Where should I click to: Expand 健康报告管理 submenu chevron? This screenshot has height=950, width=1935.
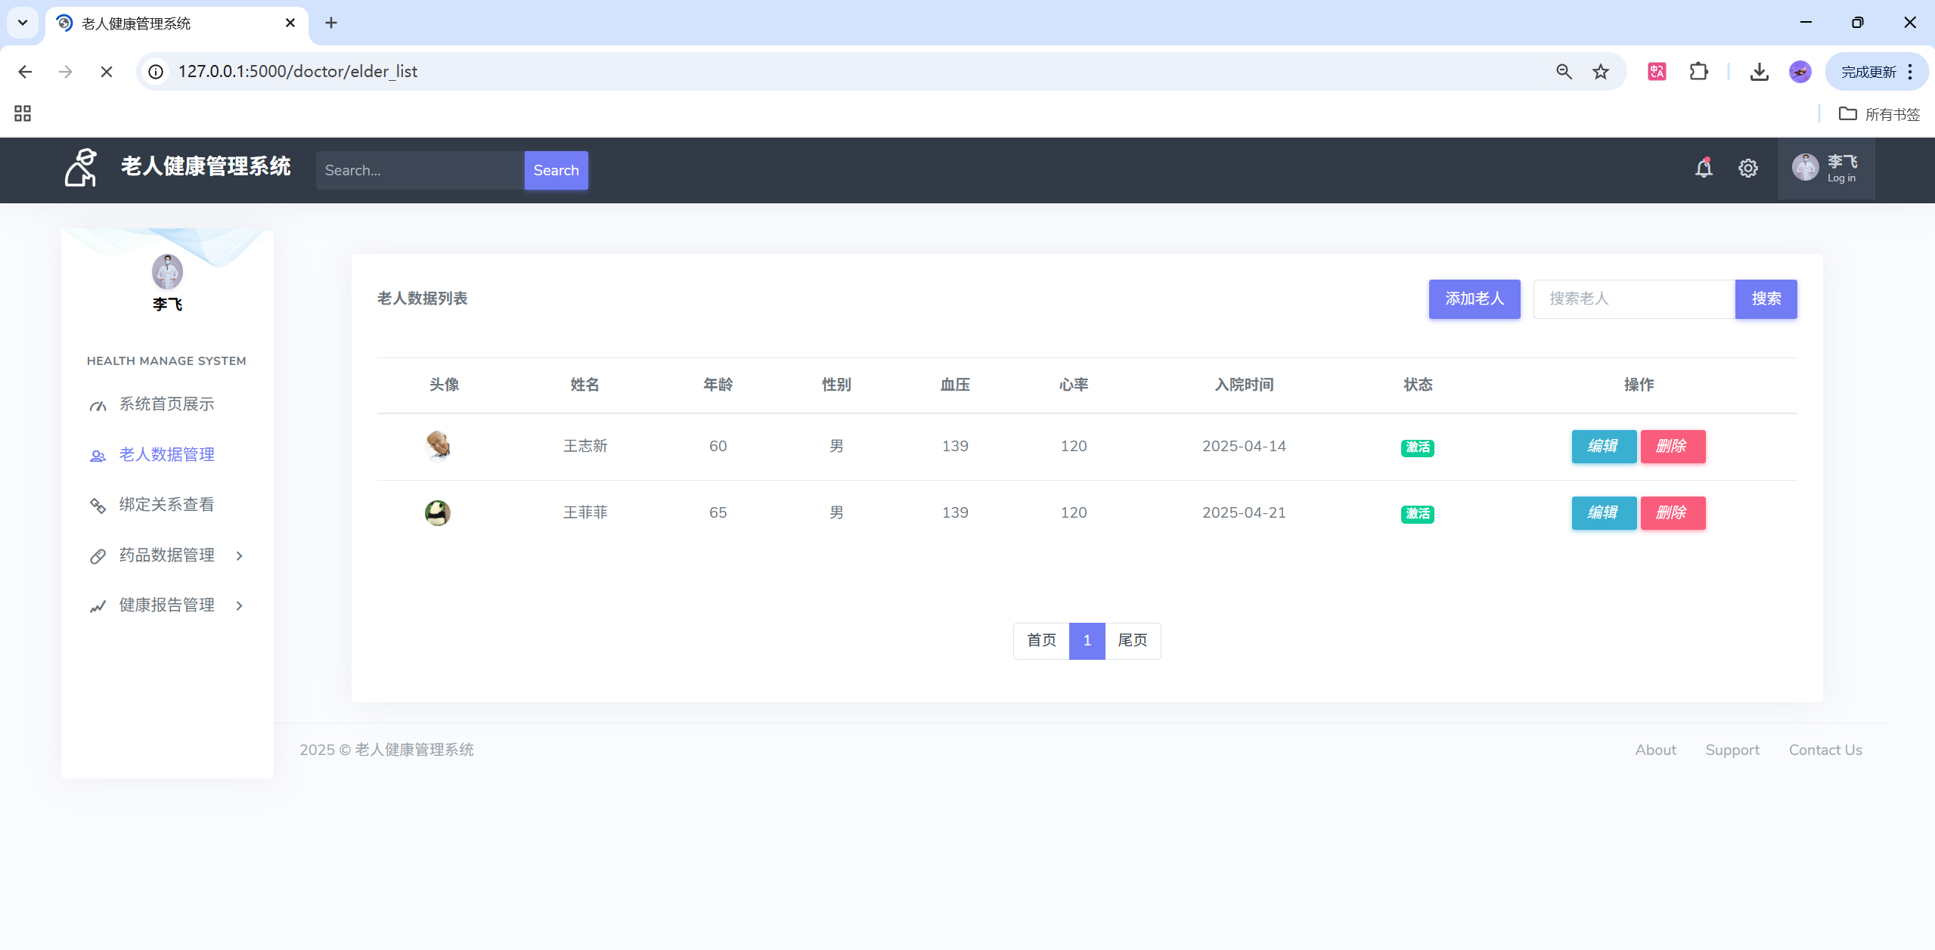tap(240, 606)
